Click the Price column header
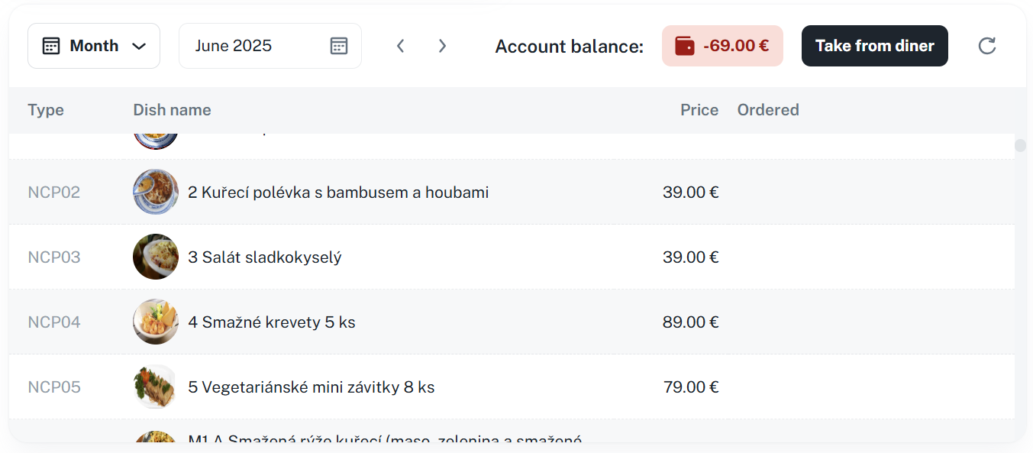Screen dimensions: 1033x453 pos(699,110)
